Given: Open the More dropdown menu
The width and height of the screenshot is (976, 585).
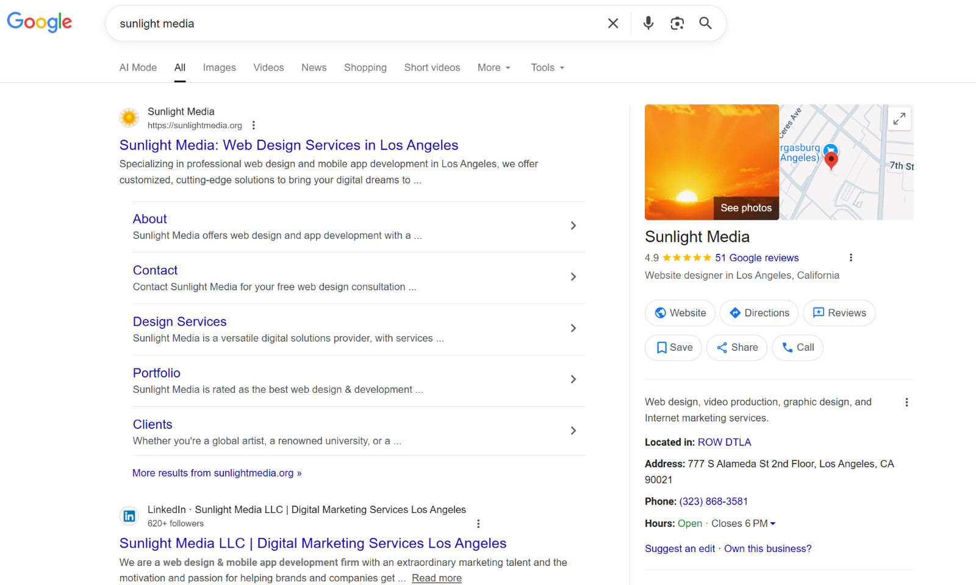Looking at the screenshot, I should coord(494,68).
